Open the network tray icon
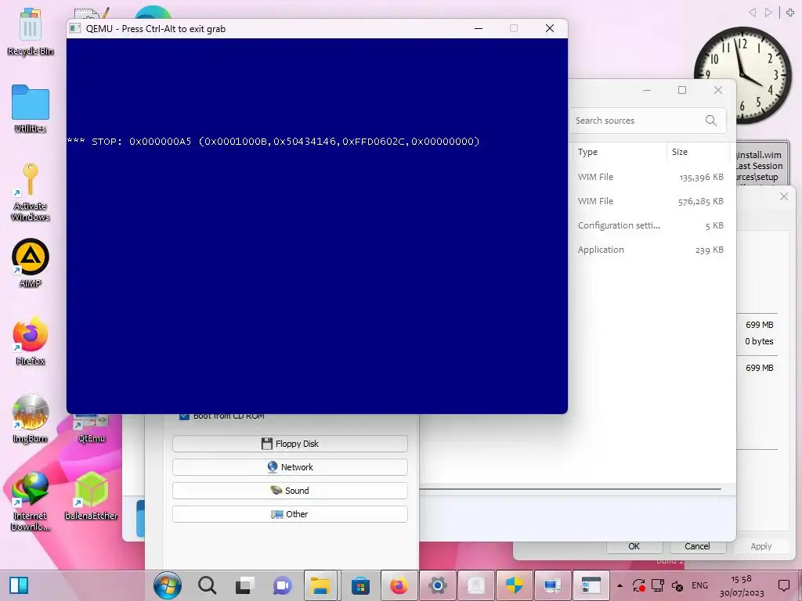Screen dimensions: 802x601 point(658,585)
